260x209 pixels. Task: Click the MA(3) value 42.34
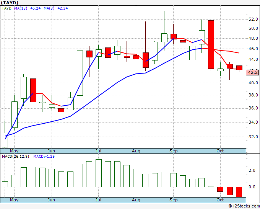(x=63, y=8)
